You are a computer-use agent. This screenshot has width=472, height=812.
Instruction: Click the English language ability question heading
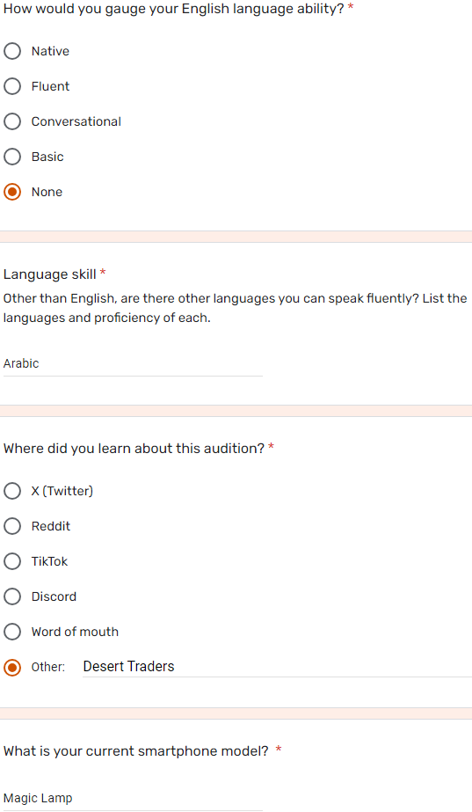pyautogui.click(x=174, y=9)
